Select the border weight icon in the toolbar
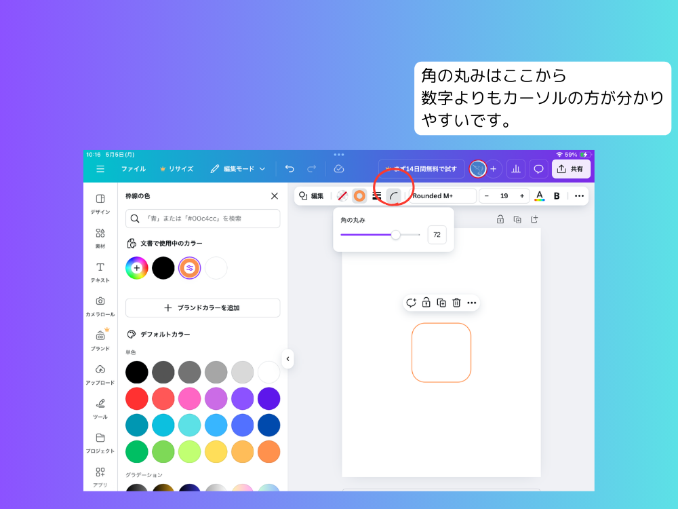 [x=376, y=195]
